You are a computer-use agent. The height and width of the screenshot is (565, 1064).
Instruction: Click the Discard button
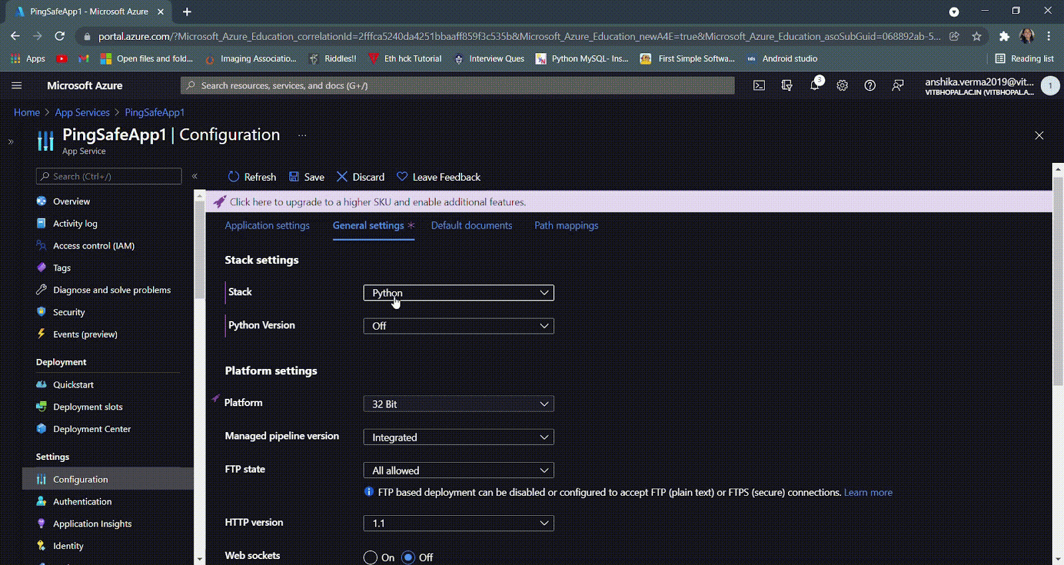coord(360,177)
